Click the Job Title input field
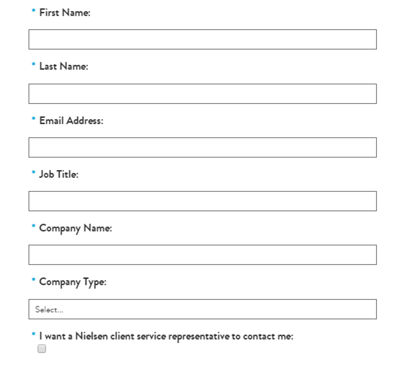 tap(202, 201)
